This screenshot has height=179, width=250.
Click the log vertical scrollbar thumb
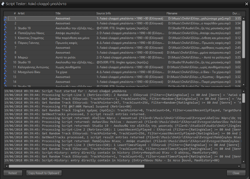[x=243, y=98]
